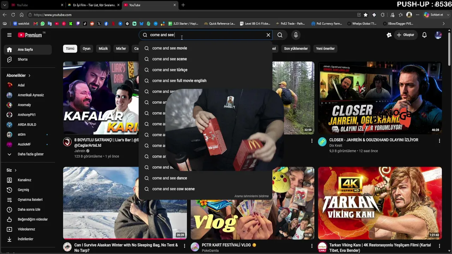Open YouTube notifications bell
This screenshot has height=254, width=452.
tap(424, 35)
